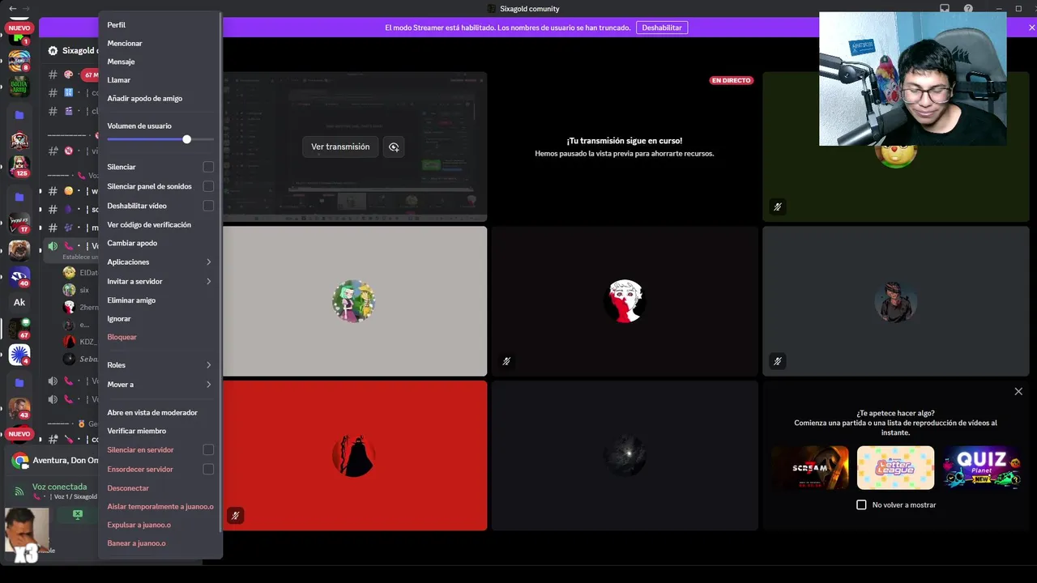Expand the Mover a submenu

[x=160, y=385]
